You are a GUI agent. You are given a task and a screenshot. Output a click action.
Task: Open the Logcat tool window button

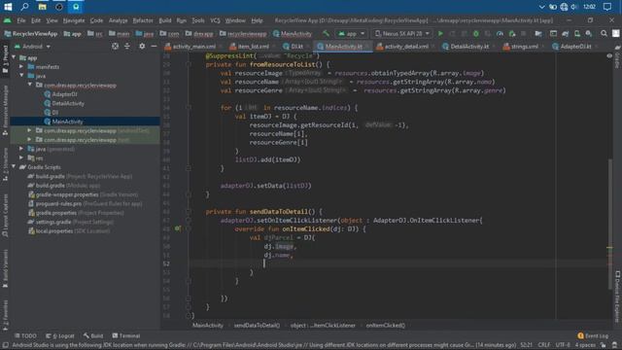point(60,335)
